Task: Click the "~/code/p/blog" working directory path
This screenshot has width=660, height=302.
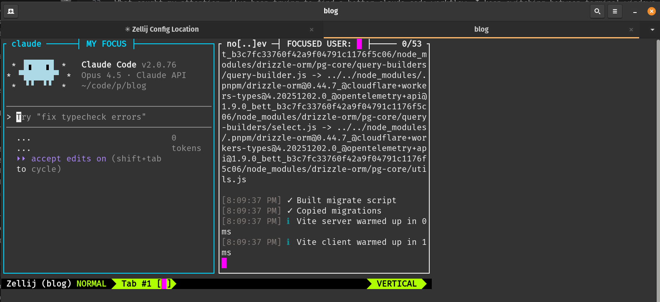Action: point(114,86)
